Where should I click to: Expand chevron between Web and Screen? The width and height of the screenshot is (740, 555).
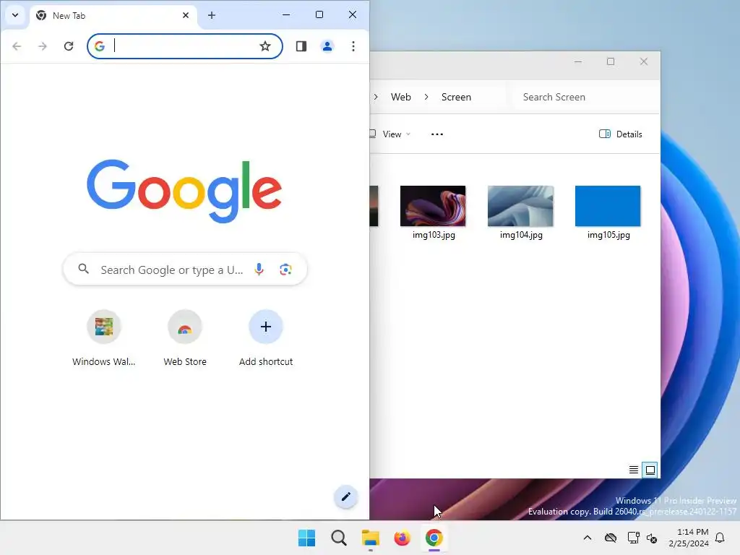click(x=426, y=97)
